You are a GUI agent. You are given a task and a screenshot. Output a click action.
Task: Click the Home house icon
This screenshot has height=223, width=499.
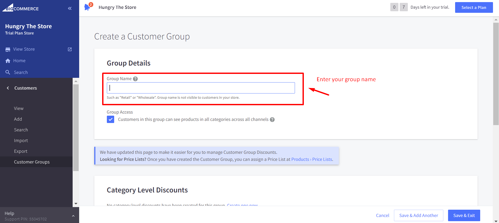8,61
